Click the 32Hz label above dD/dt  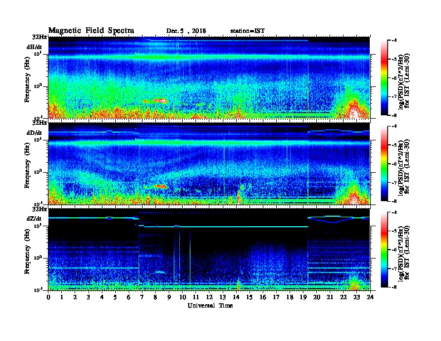pos(40,123)
